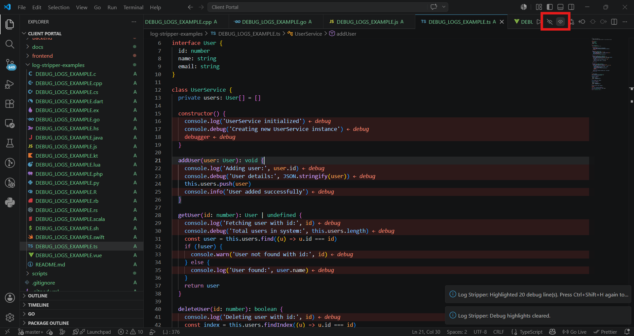Open the Extensions view
Viewport: 634px width, 336px height.
(x=10, y=104)
